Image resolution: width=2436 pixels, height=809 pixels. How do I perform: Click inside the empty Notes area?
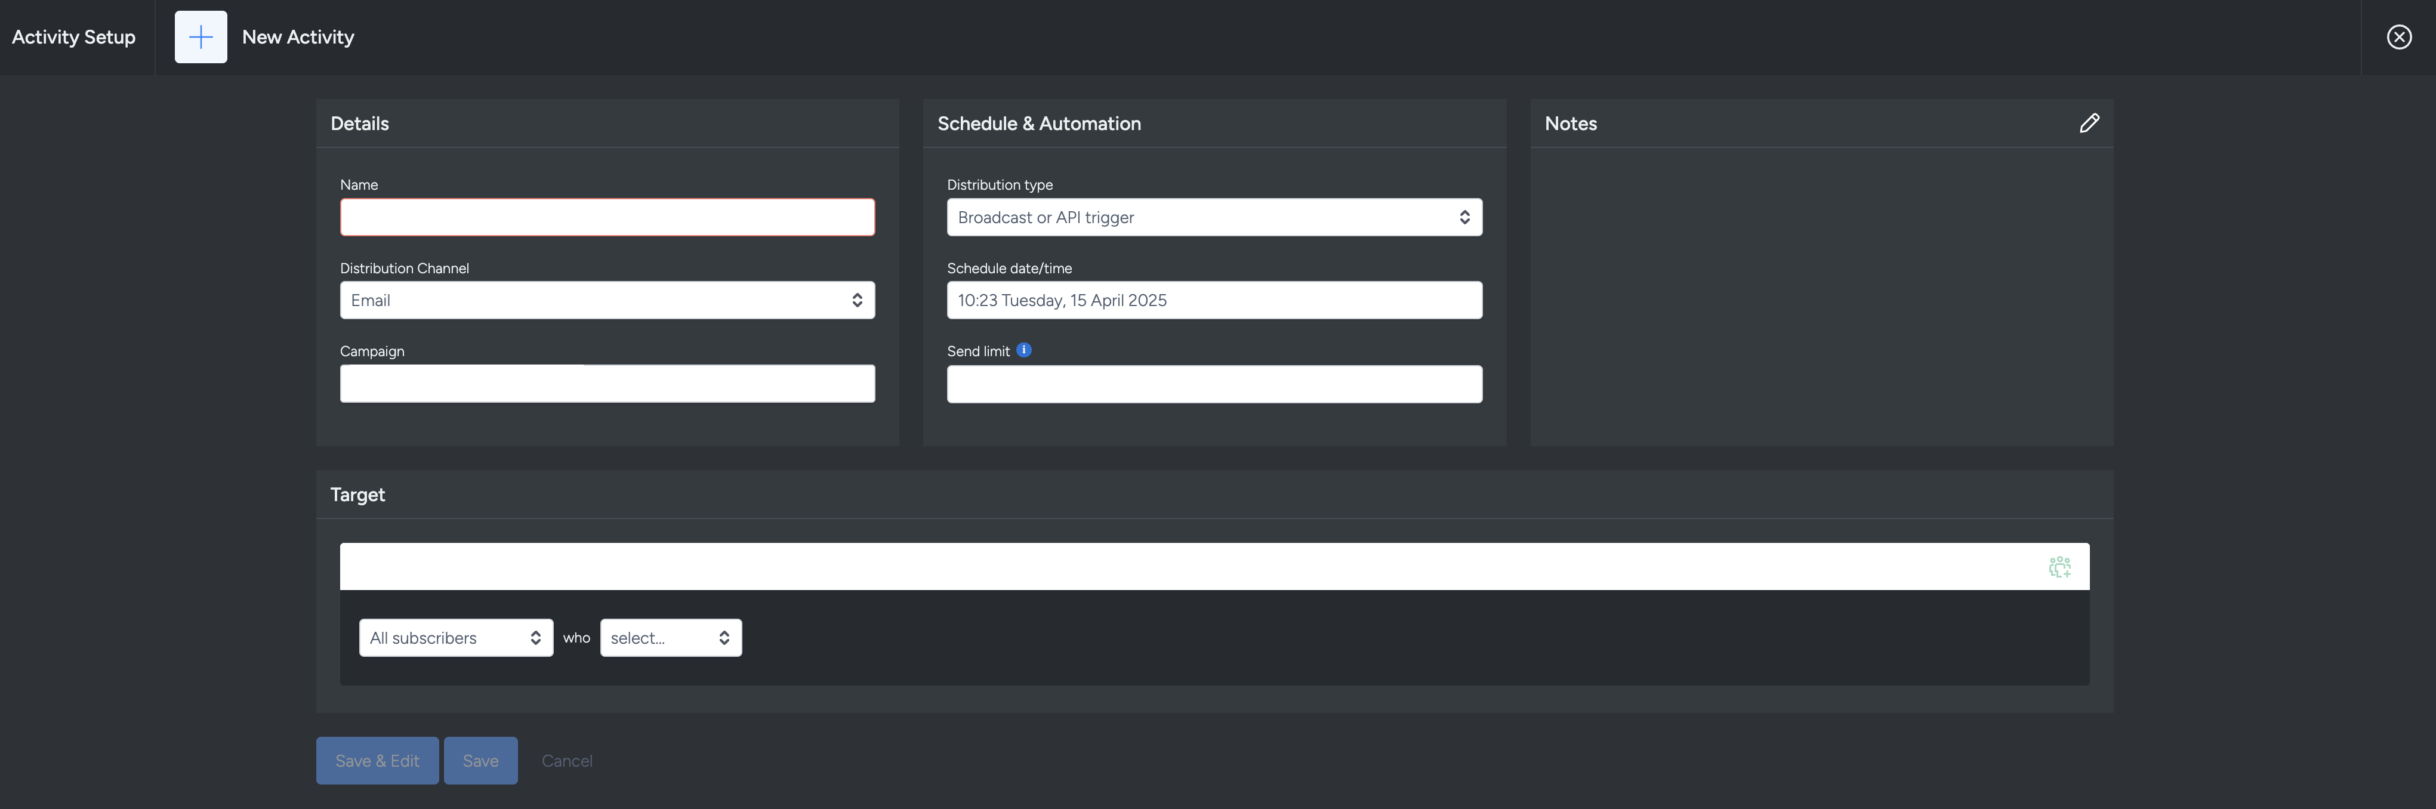tap(1820, 293)
